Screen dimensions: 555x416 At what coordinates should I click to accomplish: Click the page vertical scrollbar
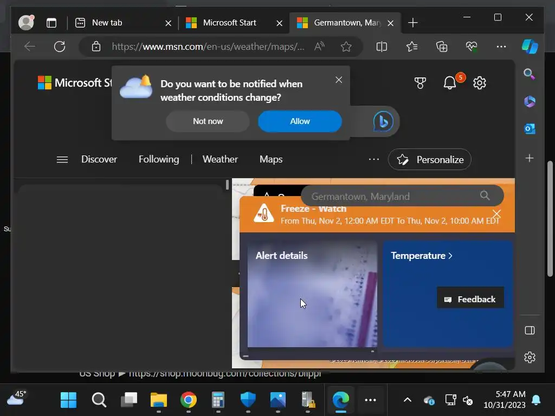[550, 219]
